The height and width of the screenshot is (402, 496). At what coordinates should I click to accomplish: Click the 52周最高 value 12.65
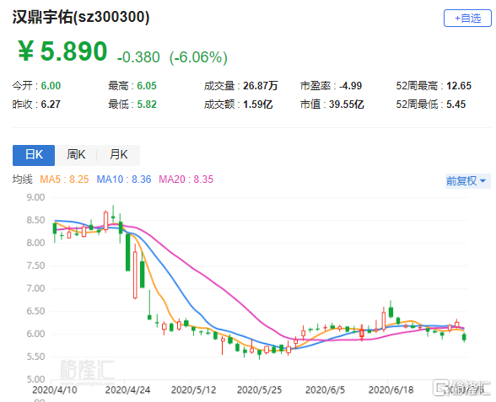459,86
